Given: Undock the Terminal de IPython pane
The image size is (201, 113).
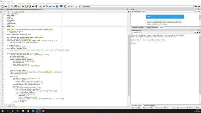Looking at the screenshot, I should (198, 30).
